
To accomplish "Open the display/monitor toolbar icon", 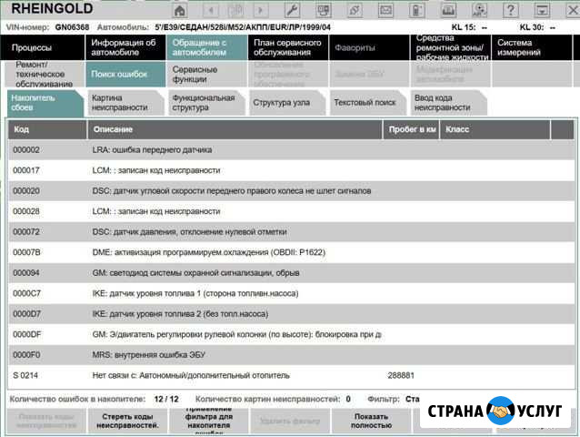I will pos(323,10).
